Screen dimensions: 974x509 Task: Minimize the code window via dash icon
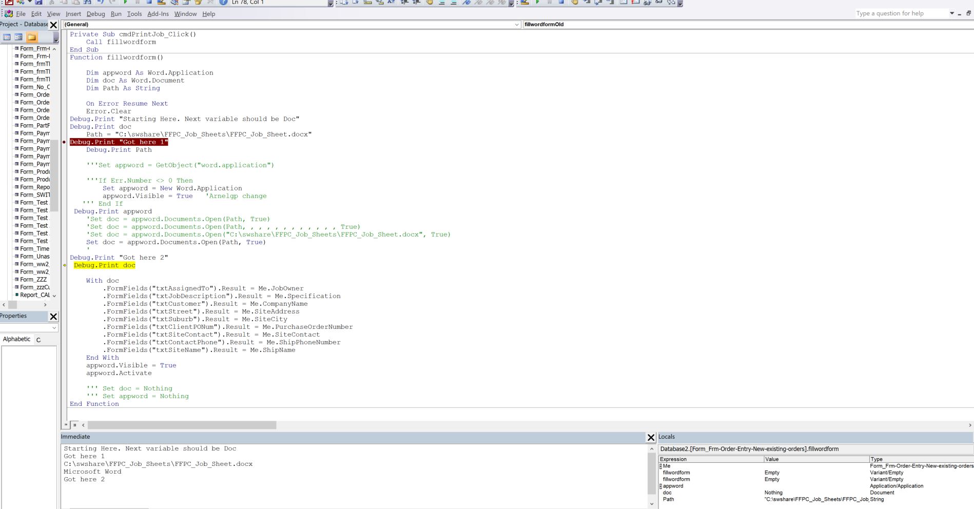(959, 14)
